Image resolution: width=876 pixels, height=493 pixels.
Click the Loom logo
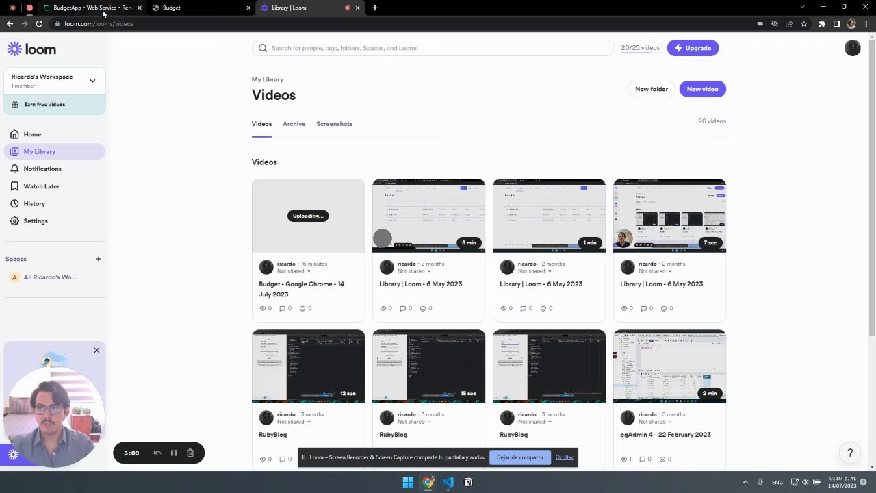tap(31, 49)
